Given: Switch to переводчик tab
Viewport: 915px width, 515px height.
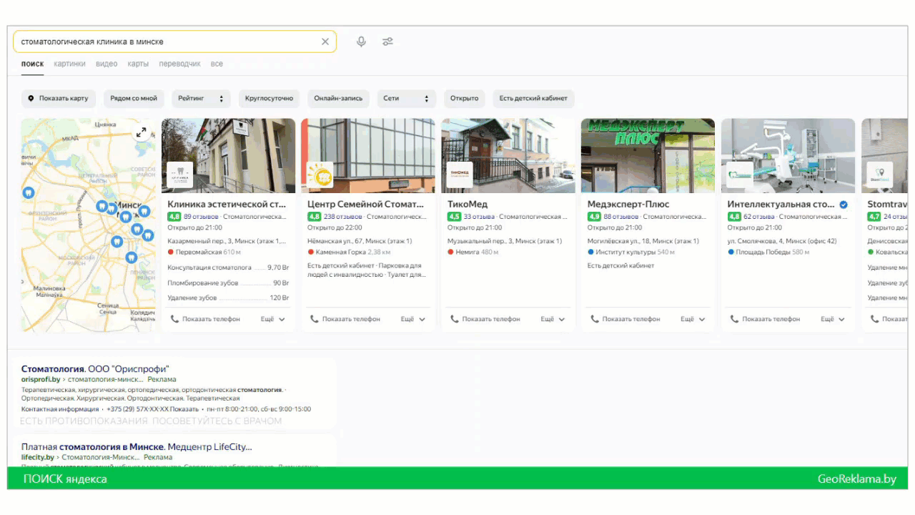Looking at the screenshot, I should [179, 64].
